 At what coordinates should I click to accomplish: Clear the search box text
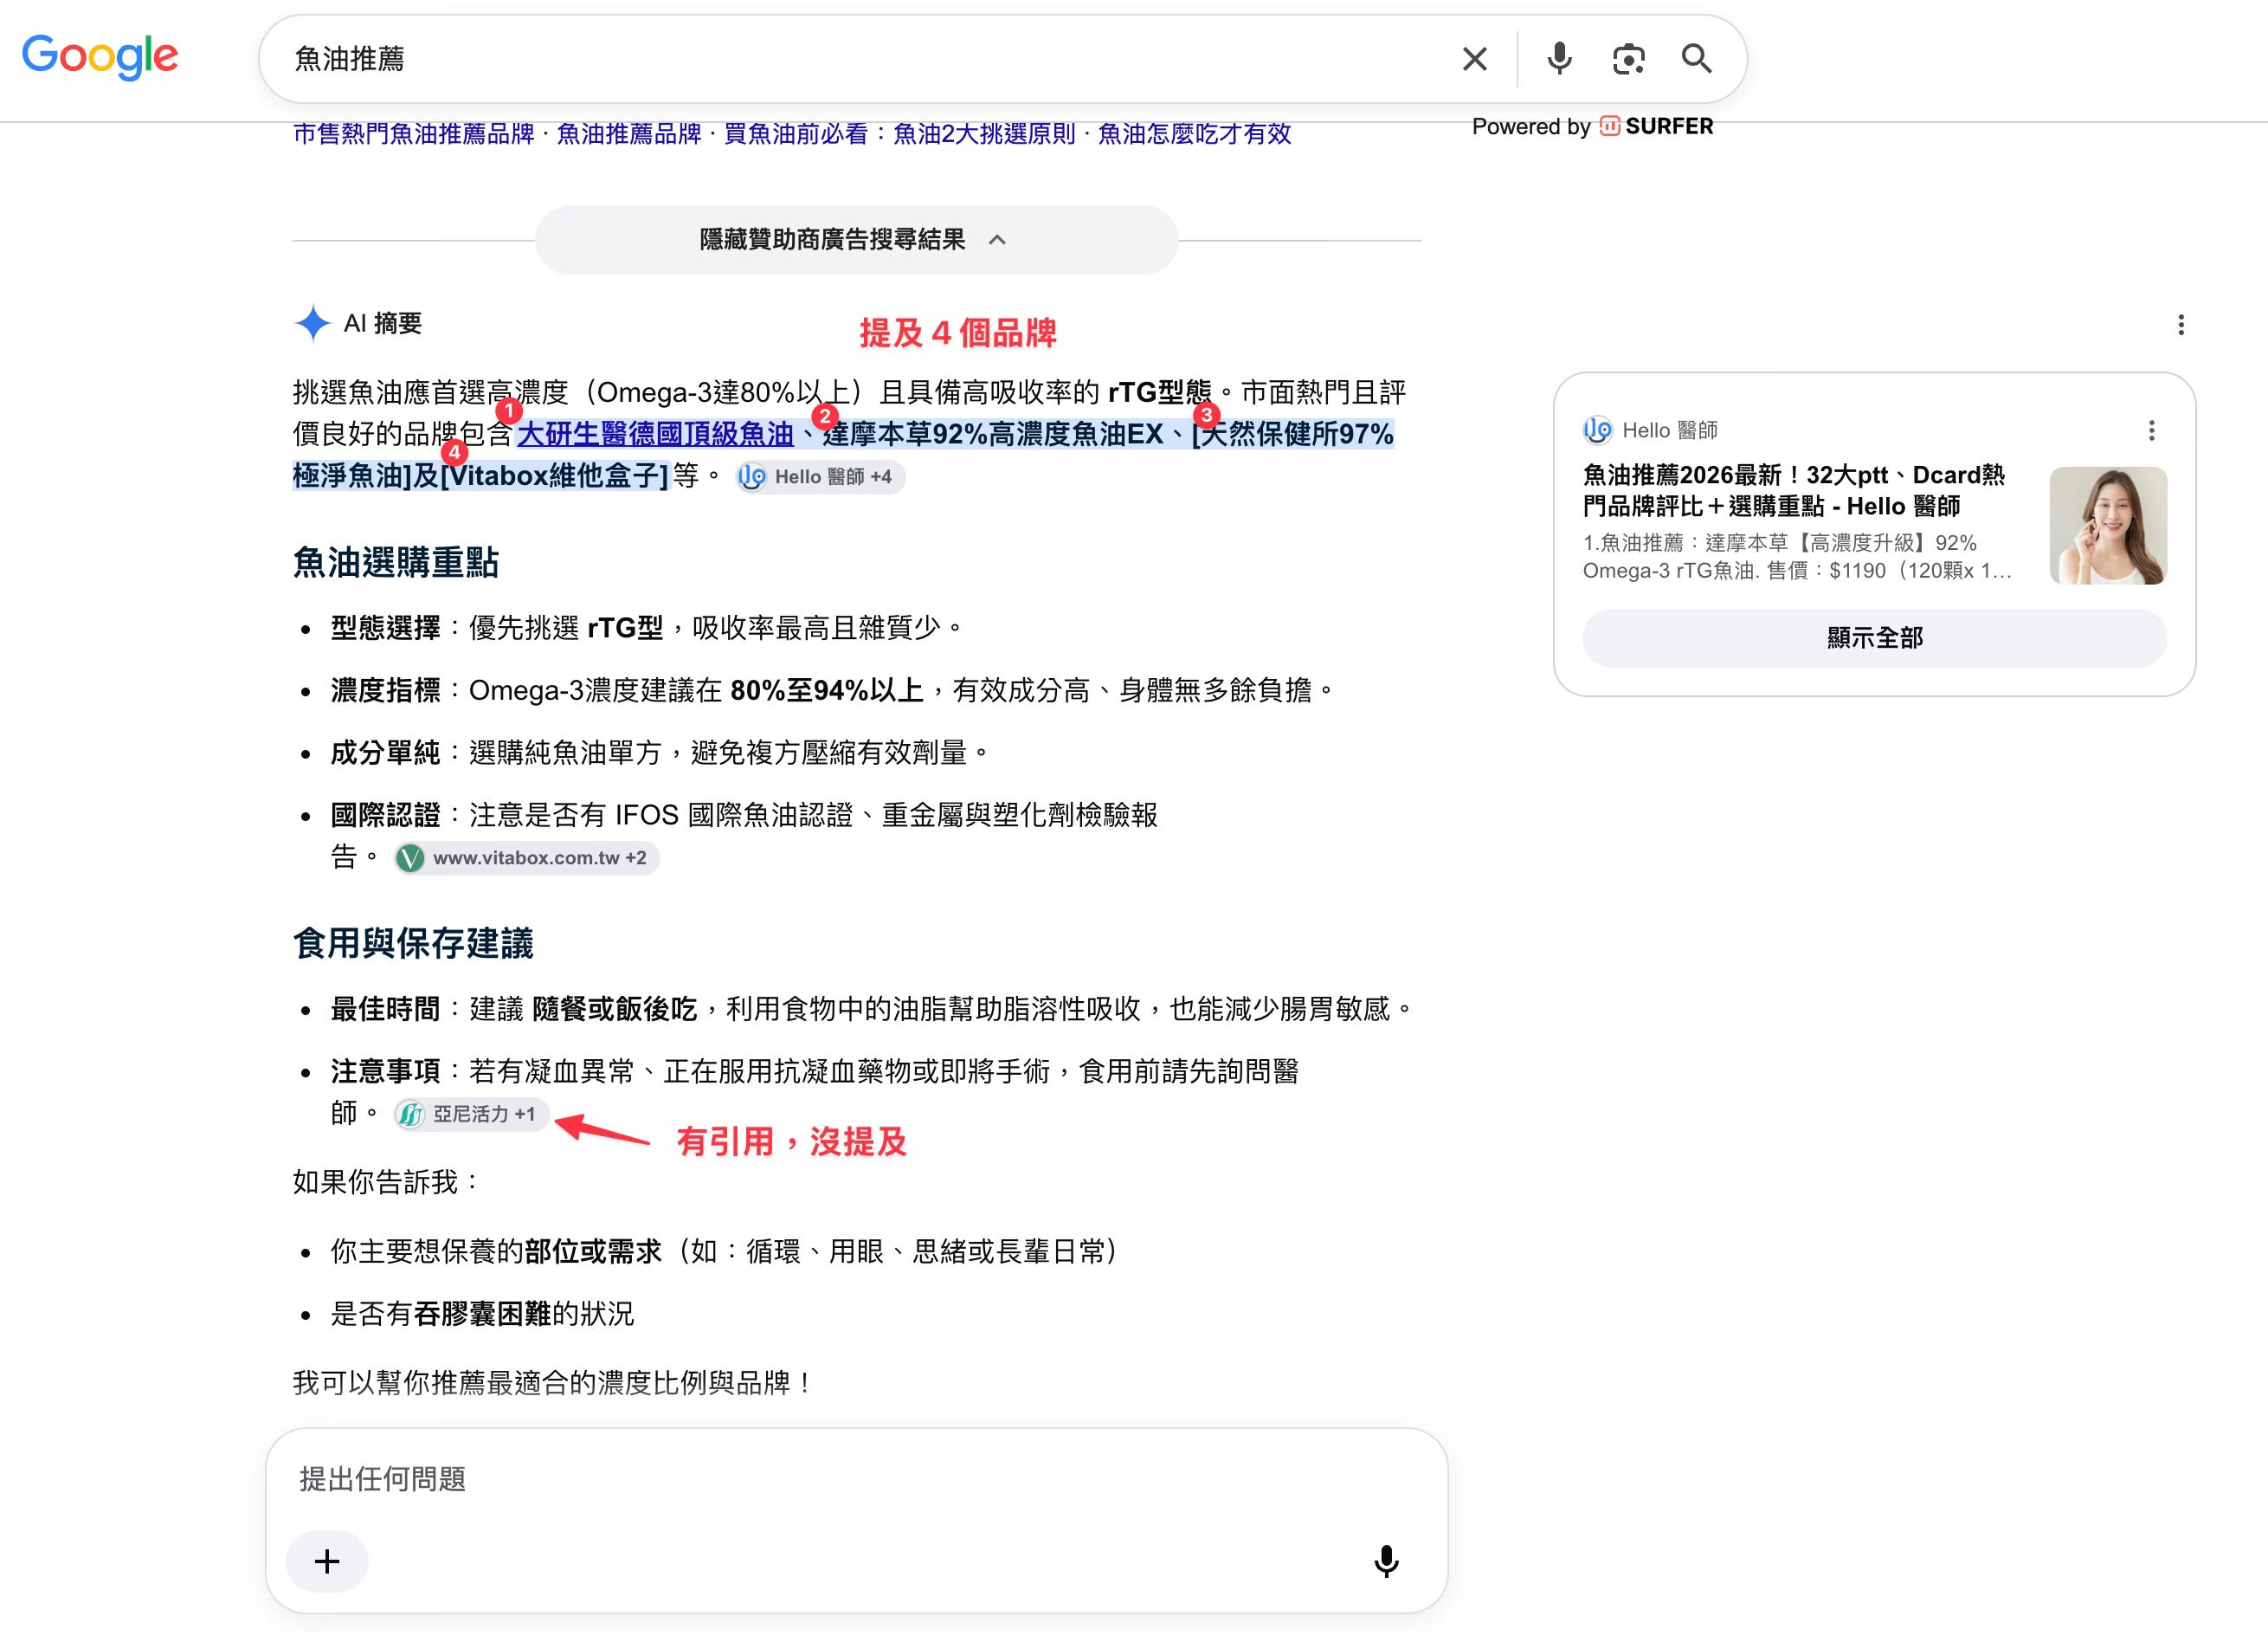click(1474, 59)
